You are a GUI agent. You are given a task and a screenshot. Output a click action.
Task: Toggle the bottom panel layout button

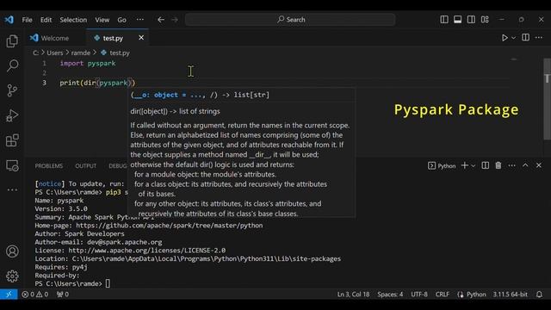[457, 19]
